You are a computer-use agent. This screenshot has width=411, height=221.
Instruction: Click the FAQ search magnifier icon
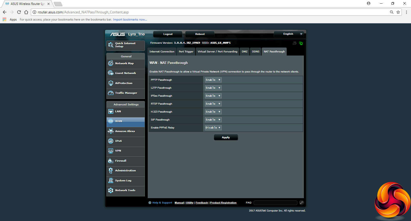point(302,203)
